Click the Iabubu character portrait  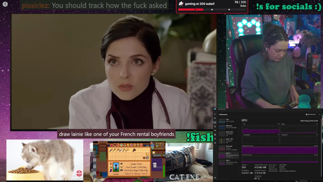pos(116,167)
